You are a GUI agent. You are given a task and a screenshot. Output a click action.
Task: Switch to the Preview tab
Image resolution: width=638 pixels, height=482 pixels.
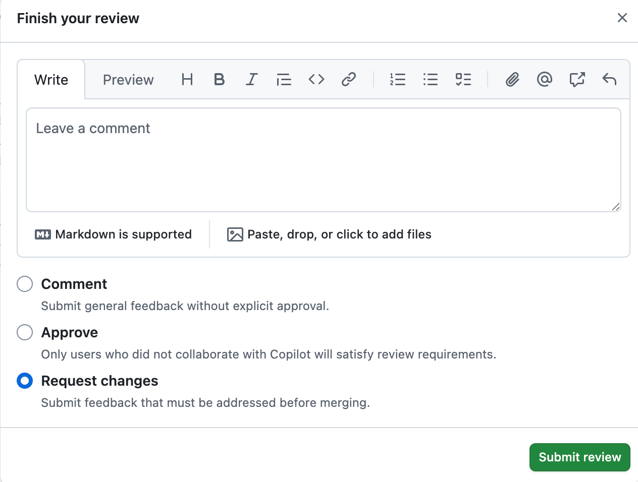click(x=128, y=80)
